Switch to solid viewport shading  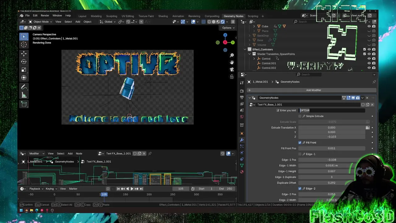click(x=213, y=22)
